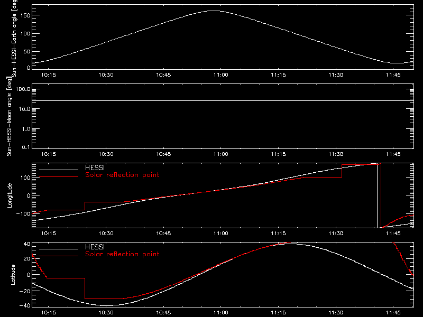
Task: Click the -100 tick label in the Longitude plot
Action: point(23,214)
